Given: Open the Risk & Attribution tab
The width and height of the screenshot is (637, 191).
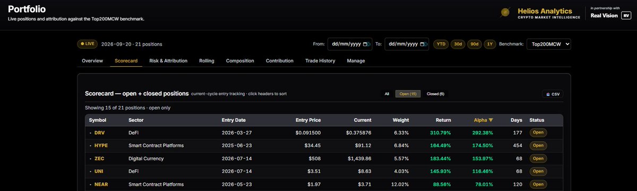Looking at the screenshot, I should click(x=168, y=61).
